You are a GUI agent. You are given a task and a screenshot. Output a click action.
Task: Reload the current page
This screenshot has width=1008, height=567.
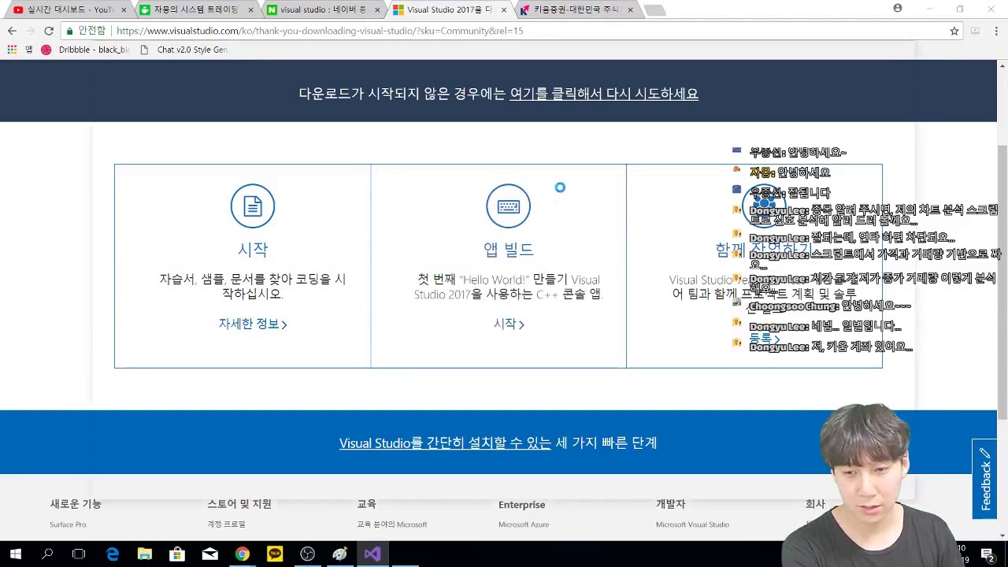[49, 31]
